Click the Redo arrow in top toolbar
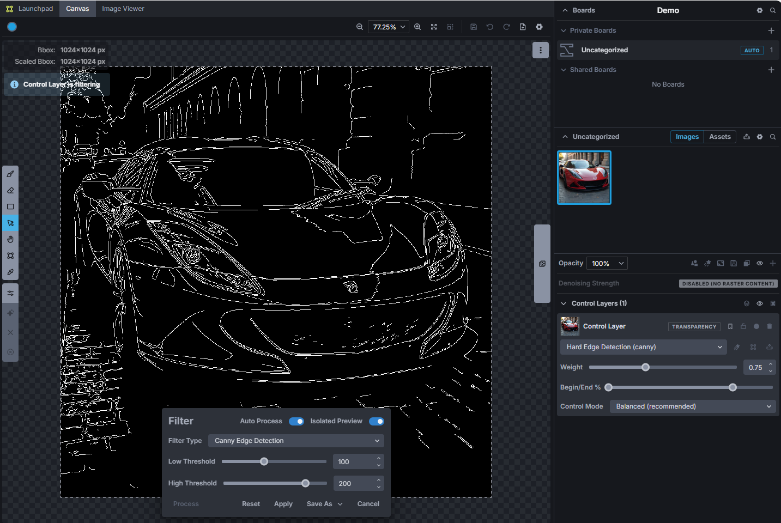This screenshot has width=781, height=523. pyautogui.click(x=506, y=27)
